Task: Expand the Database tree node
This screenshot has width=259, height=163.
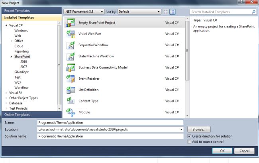Action: [6, 103]
